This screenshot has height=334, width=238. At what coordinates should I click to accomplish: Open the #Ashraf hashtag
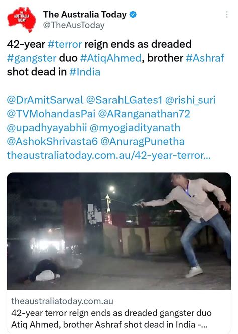(x=205, y=58)
